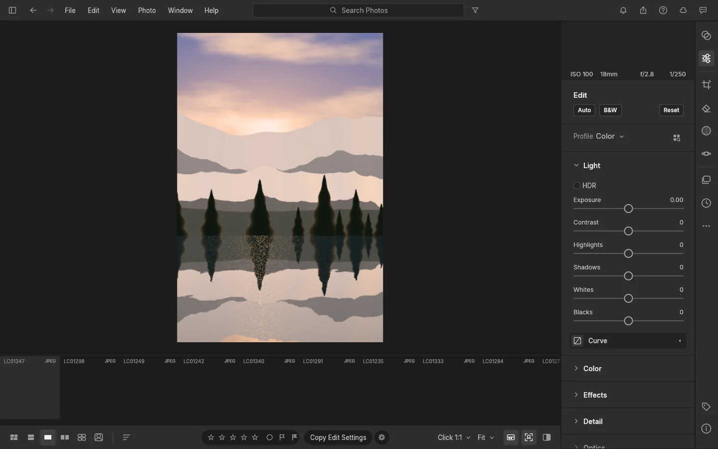Click the Auto edit button

tap(584, 110)
